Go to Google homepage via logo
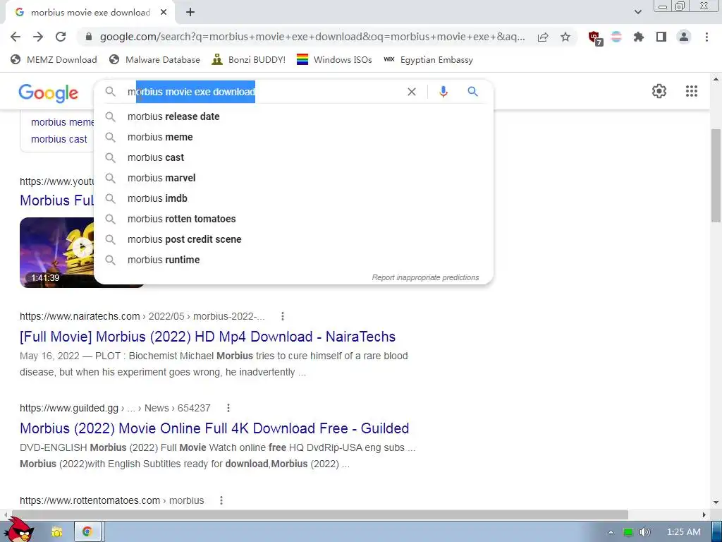Viewport: 722px width, 542px height. tap(49, 92)
